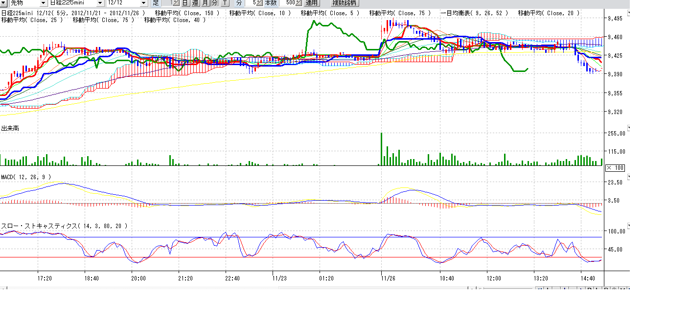This screenshot has height=324, width=690.
Task: Open the 先物 product type dropdown
Action: (43, 2)
